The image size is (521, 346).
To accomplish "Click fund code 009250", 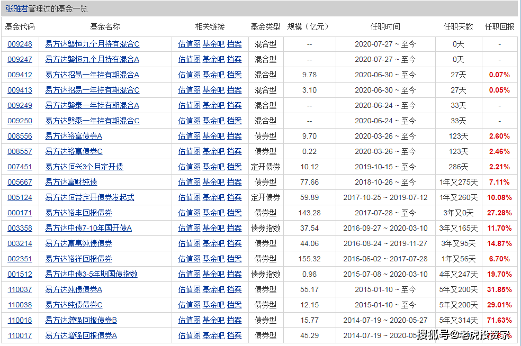I will pos(20,121).
